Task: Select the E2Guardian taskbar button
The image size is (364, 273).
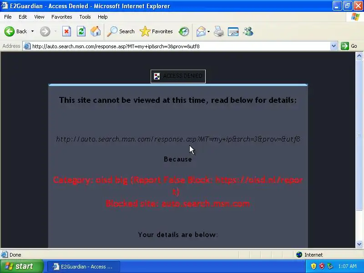Action: pyautogui.click(x=84, y=267)
